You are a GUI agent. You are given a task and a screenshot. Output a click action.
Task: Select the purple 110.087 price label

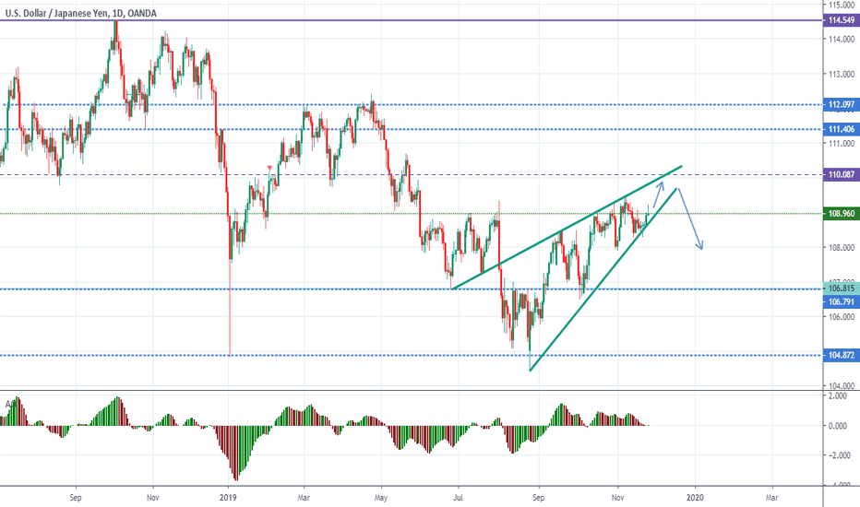click(839, 174)
